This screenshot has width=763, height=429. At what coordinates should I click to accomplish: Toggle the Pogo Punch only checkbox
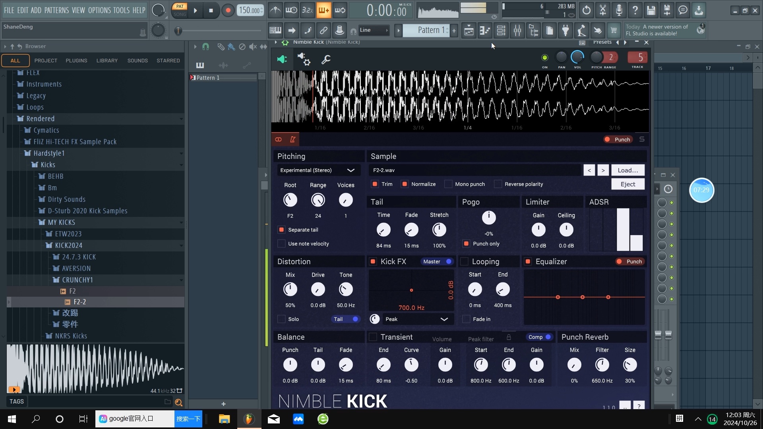click(466, 243)
